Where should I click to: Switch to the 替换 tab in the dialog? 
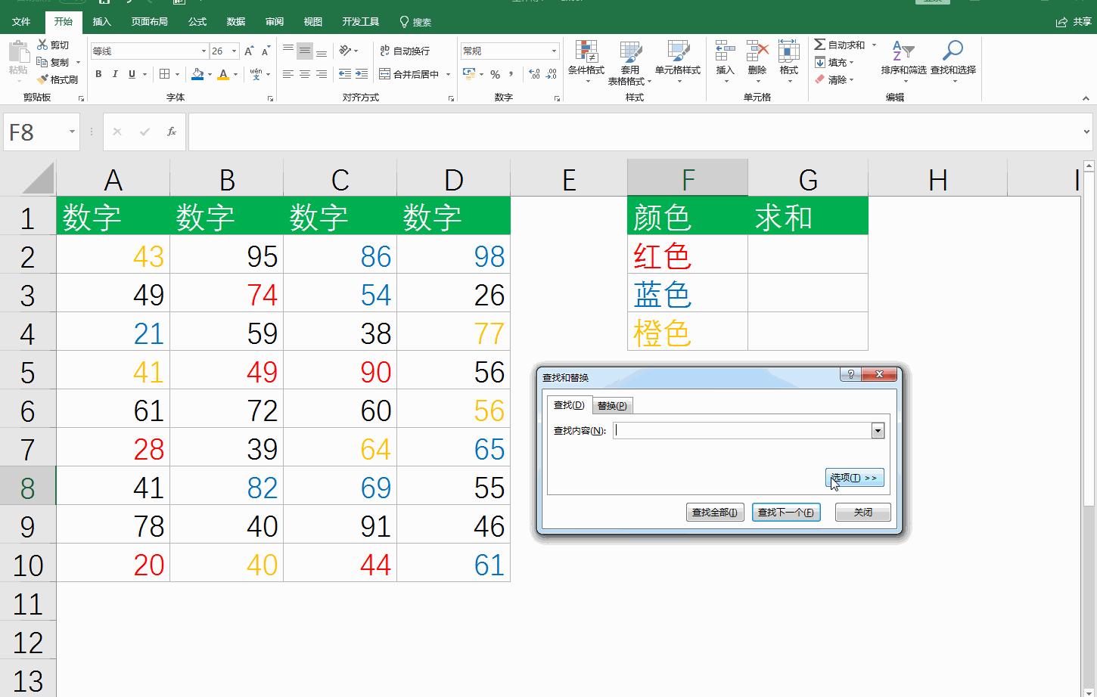[613, 405]
